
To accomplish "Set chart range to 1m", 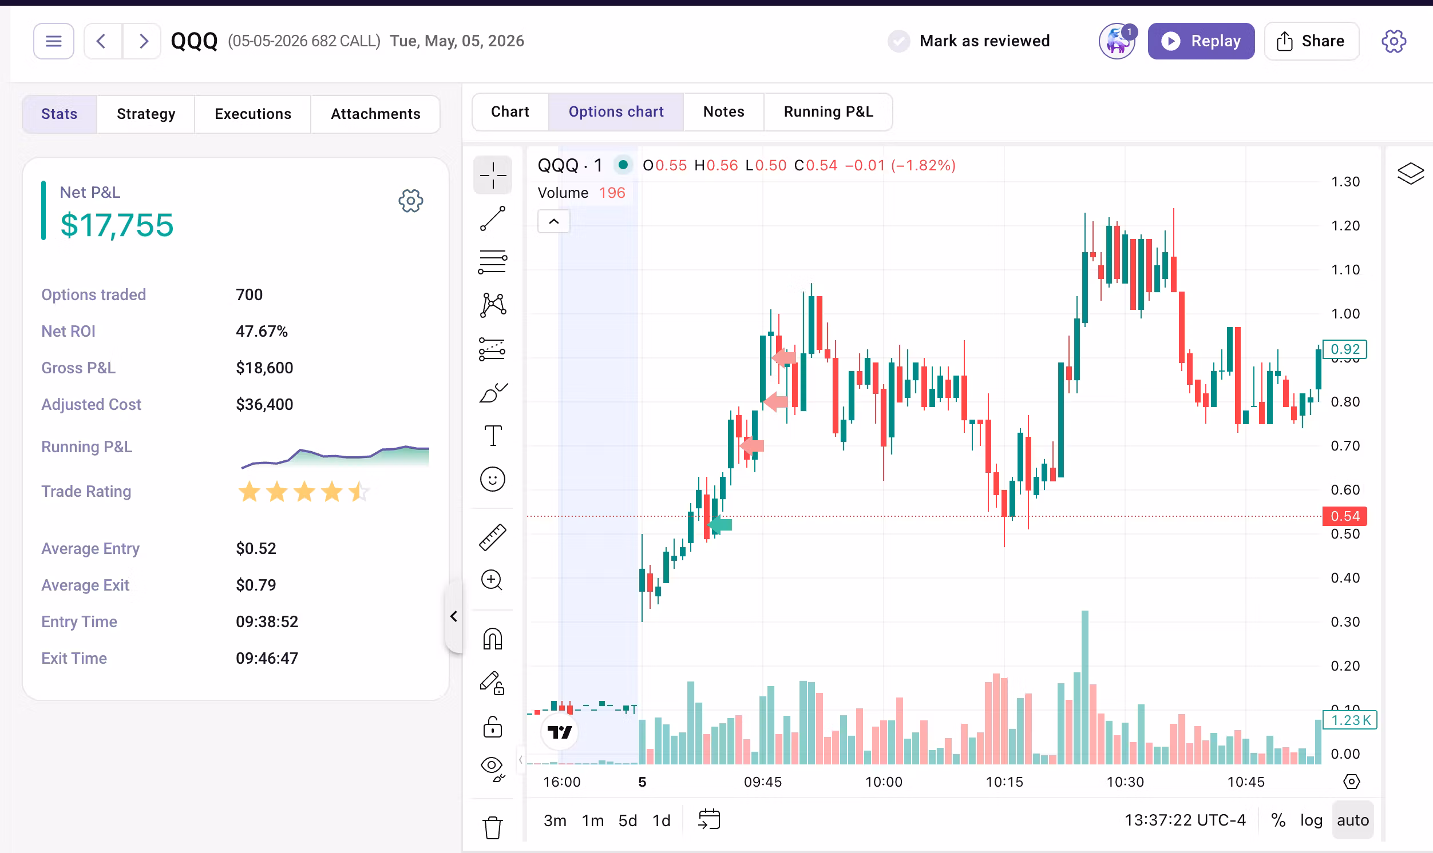I will (x=592, y=820).
